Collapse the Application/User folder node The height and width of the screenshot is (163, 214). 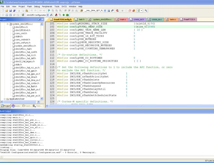[4, 99]
